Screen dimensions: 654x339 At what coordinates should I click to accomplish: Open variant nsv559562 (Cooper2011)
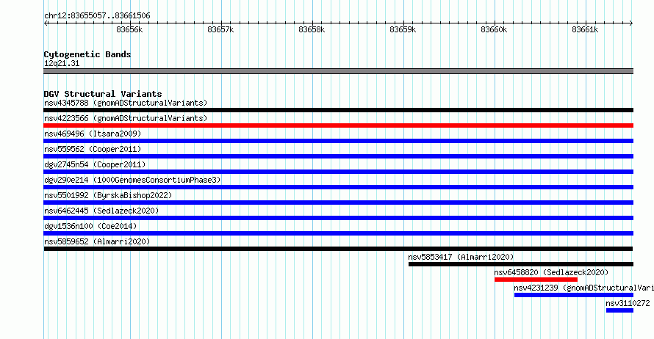pos(93,149)
